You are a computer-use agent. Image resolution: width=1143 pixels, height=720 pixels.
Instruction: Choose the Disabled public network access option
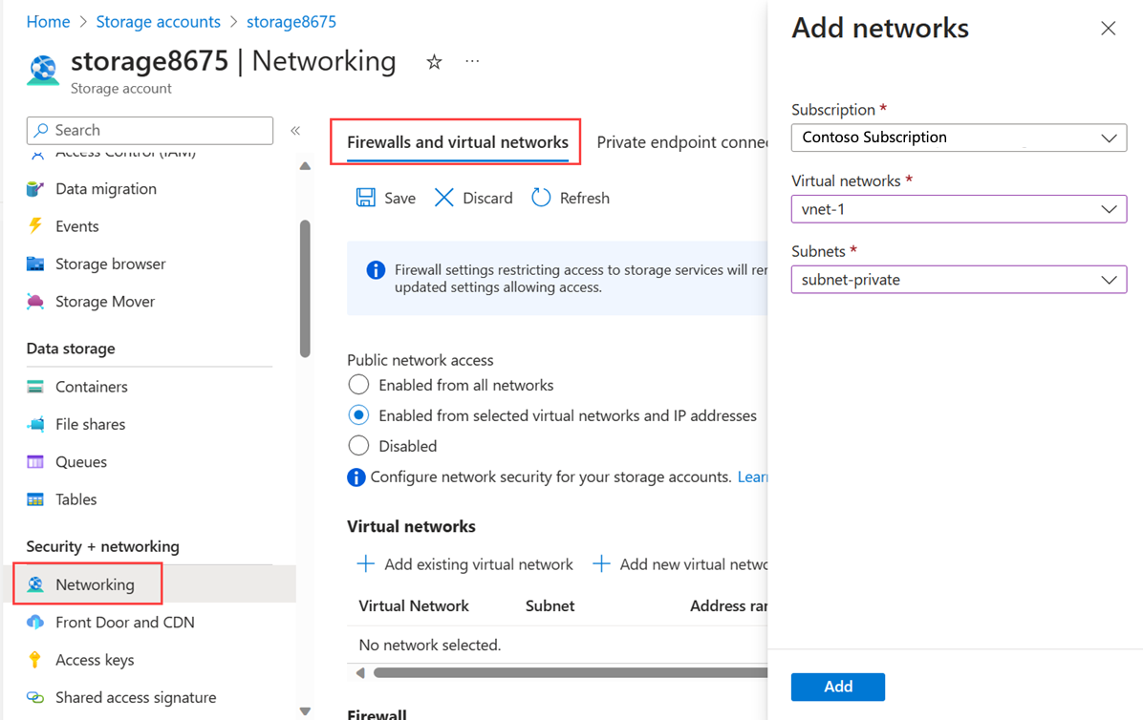[358, 445]
